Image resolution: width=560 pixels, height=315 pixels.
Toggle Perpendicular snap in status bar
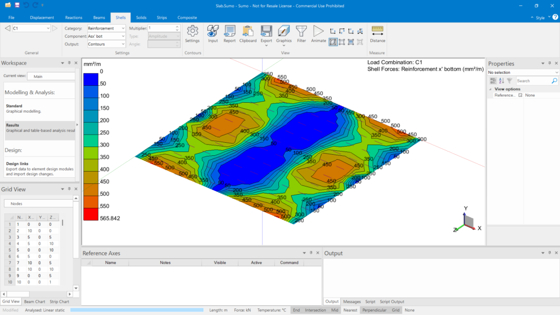[374, 310]
